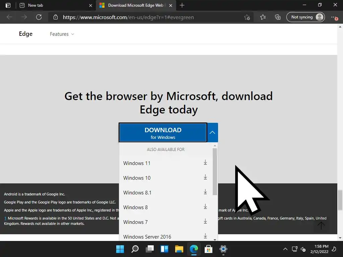Click platform list scroll up arrow
Image resolution: width=343 pixels, height=257 pixels.
(215, 146)
